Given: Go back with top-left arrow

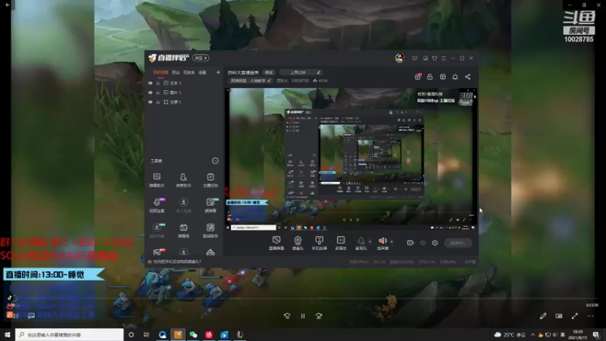Looking at the screenshot, I should click(x=7, y=5).
